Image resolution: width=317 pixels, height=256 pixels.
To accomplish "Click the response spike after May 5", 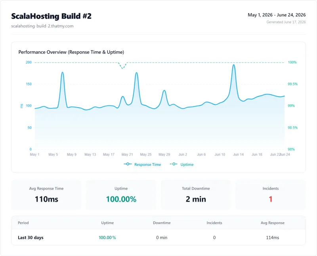I will [63, 72].
